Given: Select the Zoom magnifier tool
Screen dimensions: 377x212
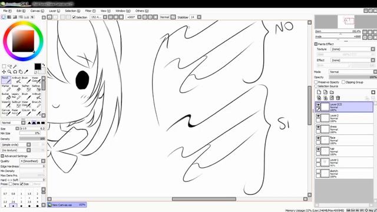Looking at the screenshot, I should point(9,72).
